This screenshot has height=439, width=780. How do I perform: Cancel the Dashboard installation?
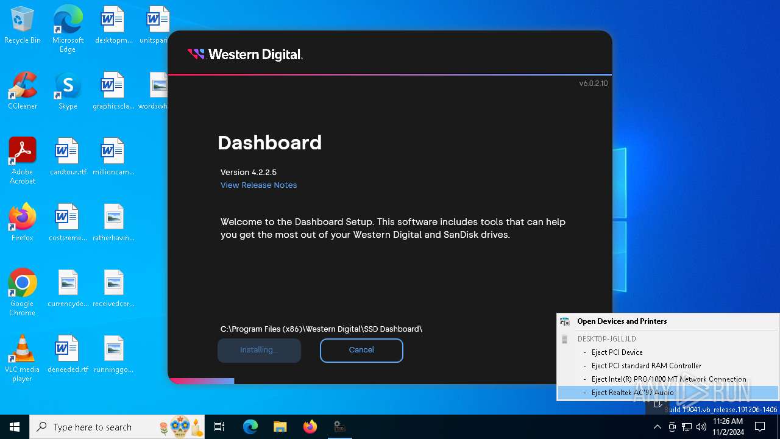[361, 350]
